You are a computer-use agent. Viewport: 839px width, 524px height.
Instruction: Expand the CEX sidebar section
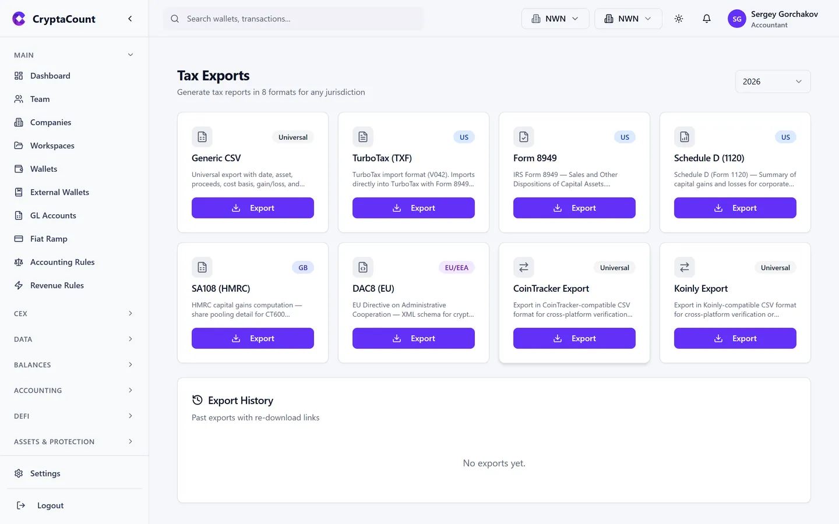[74, 313]
